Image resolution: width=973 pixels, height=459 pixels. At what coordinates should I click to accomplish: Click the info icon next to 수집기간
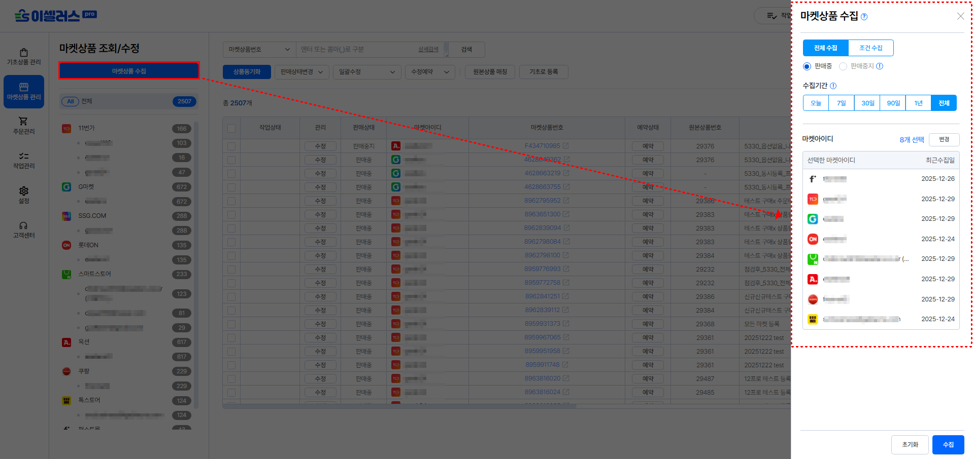click(833, 86)
